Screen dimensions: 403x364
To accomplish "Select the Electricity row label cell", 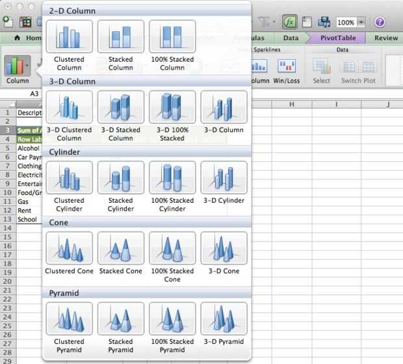I will click(x=29, y=175).
